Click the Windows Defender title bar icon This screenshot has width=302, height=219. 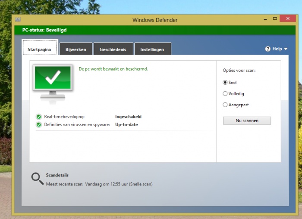[18, 20]
